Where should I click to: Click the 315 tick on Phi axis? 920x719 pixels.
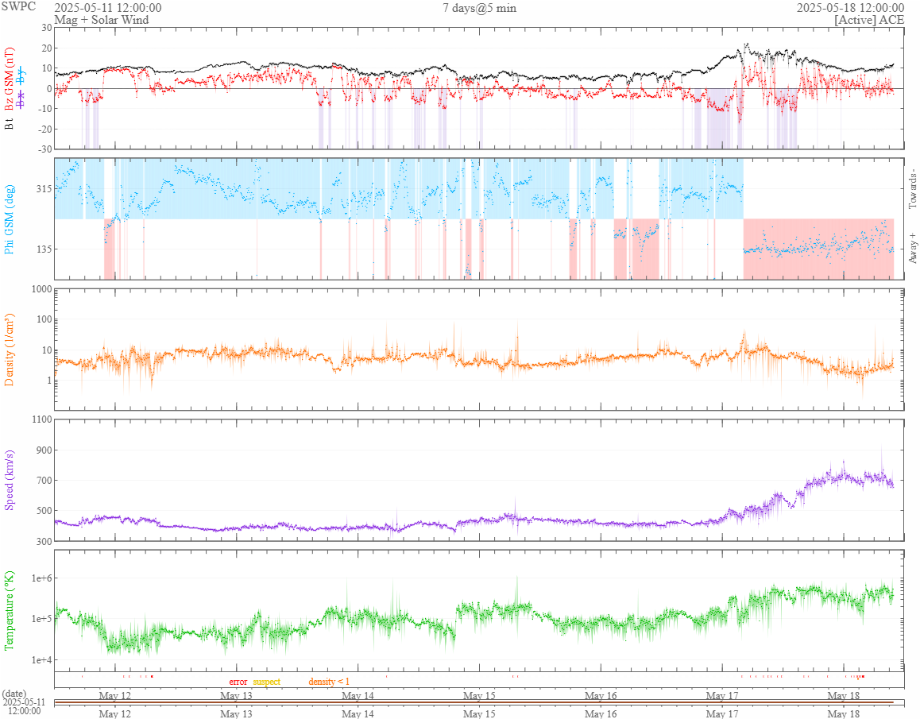click(44, 189)
